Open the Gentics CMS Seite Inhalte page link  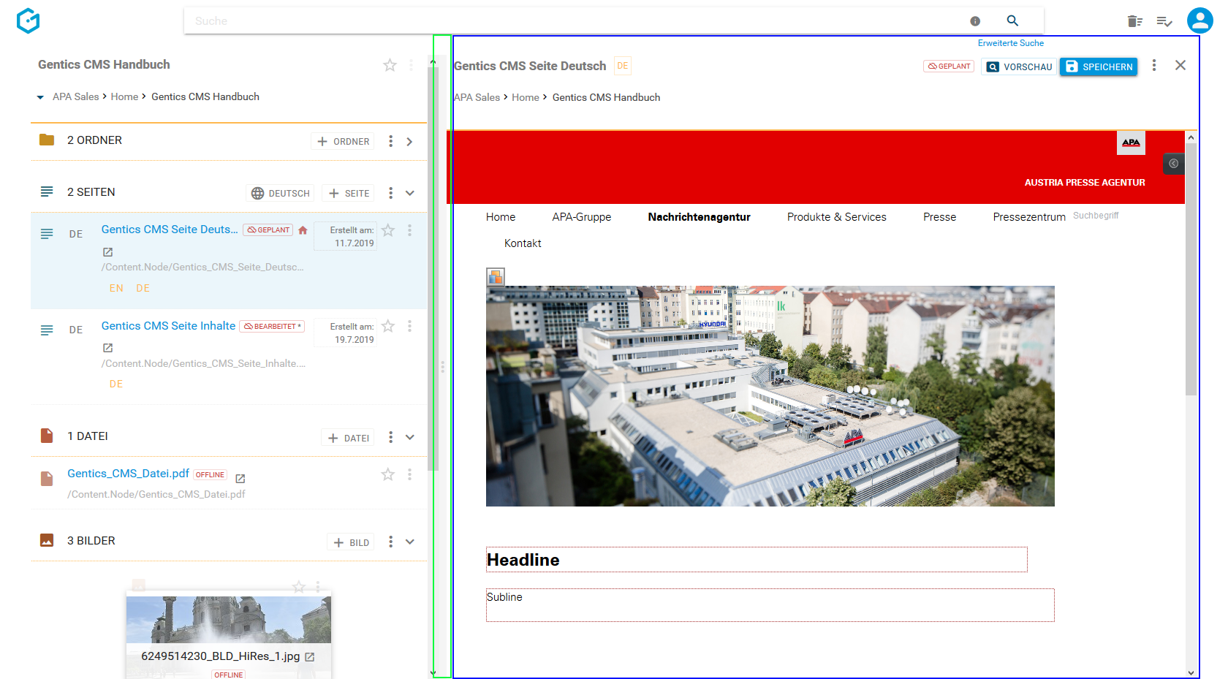(168, 326)
